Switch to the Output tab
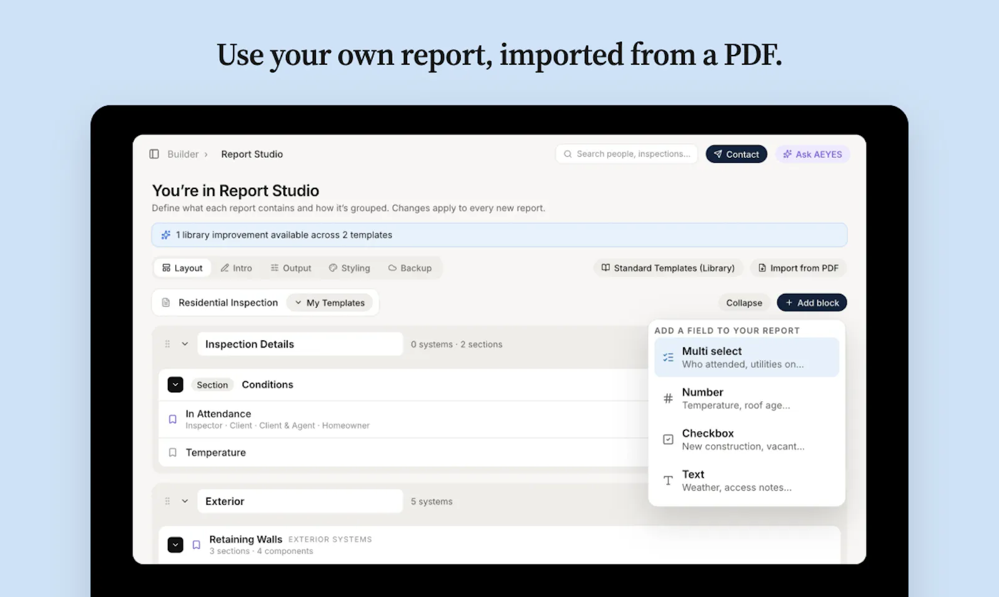 click(290, 268)
